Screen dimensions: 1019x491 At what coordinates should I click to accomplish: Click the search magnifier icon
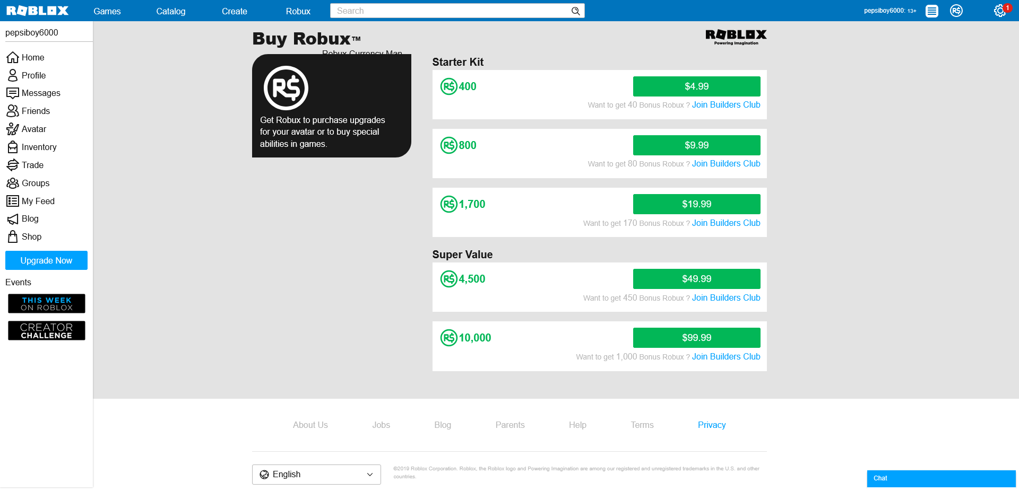[575, 11]
